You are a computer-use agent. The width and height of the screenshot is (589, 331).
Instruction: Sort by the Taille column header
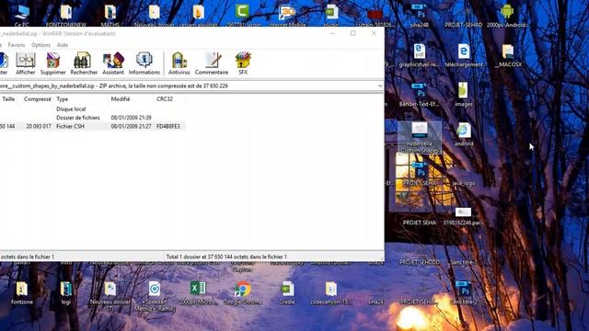[8, 99]
